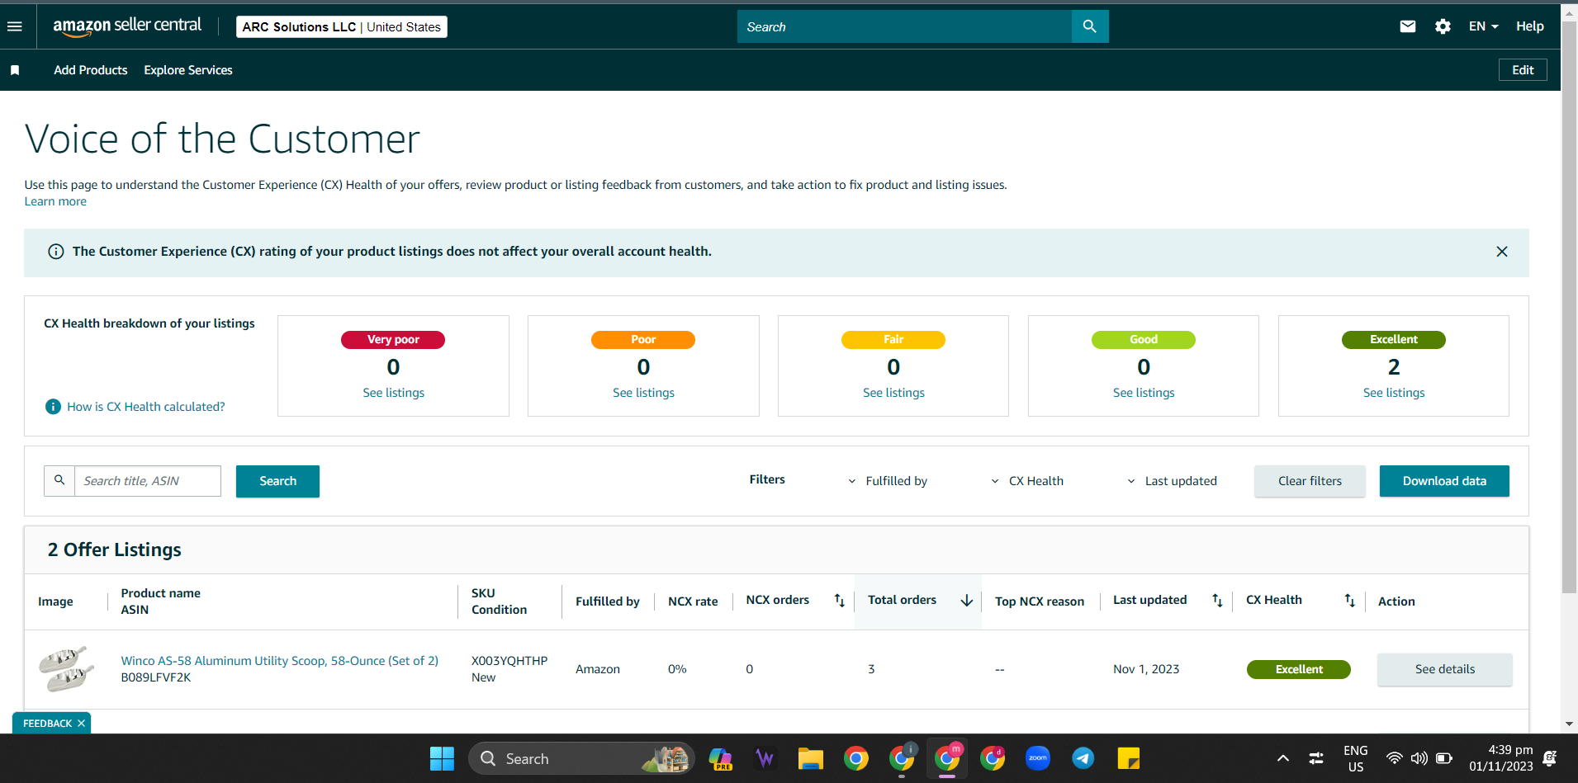1578x783 pixels.
Task: Click the orange Poor badge
Action: click(643, 340)
